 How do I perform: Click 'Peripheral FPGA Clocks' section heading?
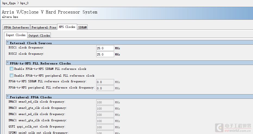[31, 97]
